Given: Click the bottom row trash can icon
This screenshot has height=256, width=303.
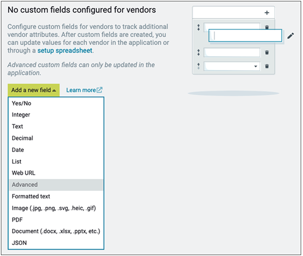Looking at the screenshot, I should [x=267, y=67].
